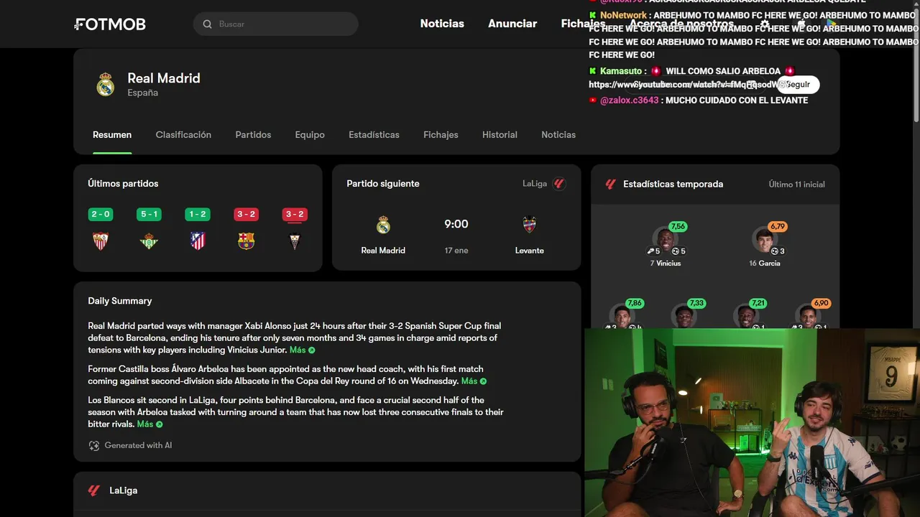Screen dimensions: 920x517
Task: Open the Fichajes team tab
Action: coord(441,135)
